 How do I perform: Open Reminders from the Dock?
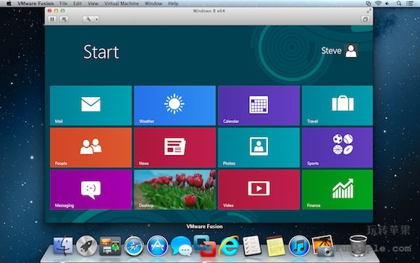click(x=252, y=246)
